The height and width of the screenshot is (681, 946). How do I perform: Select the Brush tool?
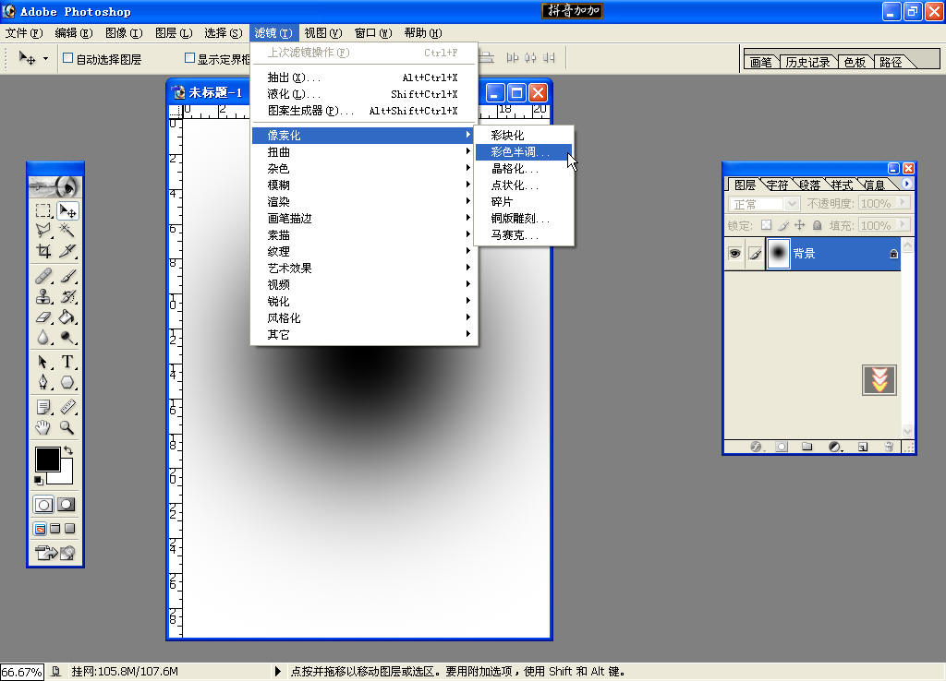(67, 276)
